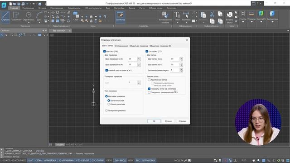The width and height of the screenshot is (290, 163).
Task: Click the layer lock padlock icon
Action: coord(91,17)
